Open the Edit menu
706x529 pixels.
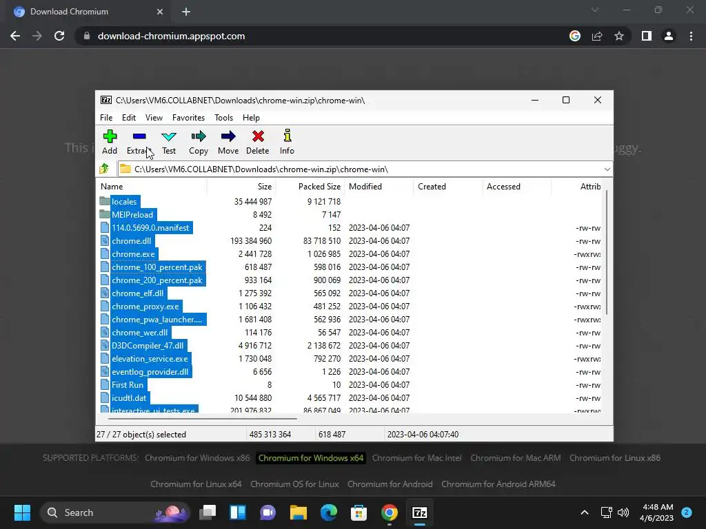click(129, 118)
